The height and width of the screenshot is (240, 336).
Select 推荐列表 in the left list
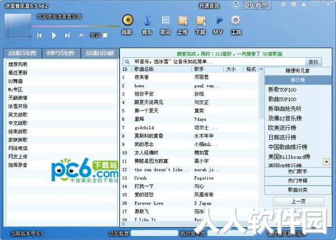coord(18,64)
